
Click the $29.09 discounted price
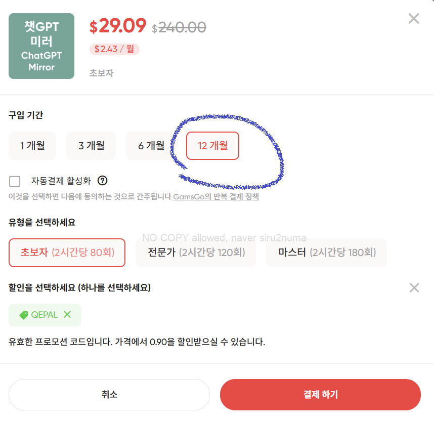(118, 26)
